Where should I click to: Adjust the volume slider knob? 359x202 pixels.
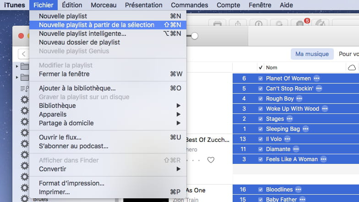click(x=194, y=36)
